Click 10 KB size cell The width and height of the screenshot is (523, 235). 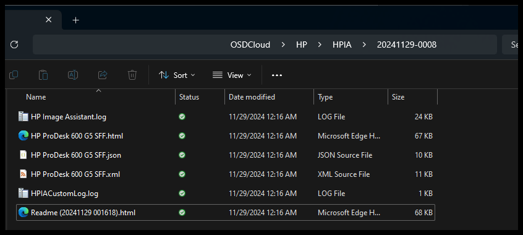(423, 155)
